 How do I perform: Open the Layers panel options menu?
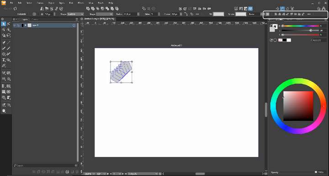(77, 19)
